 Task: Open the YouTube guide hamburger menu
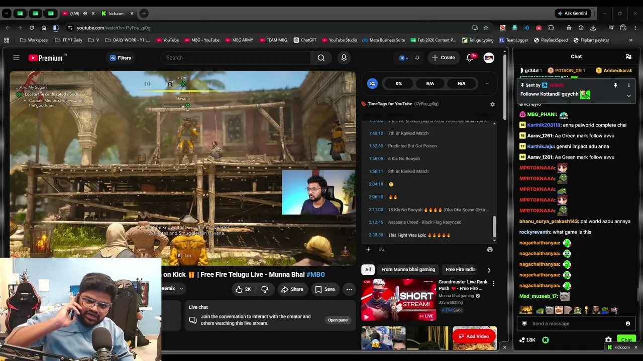pos(17,58)
